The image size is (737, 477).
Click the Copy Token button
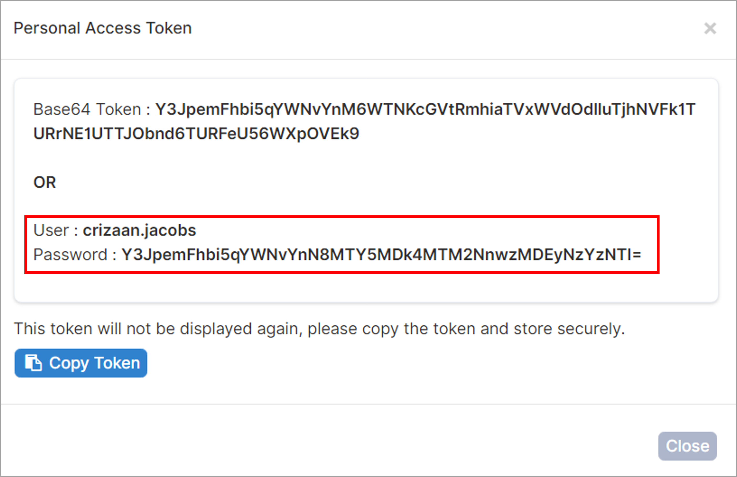81,363
